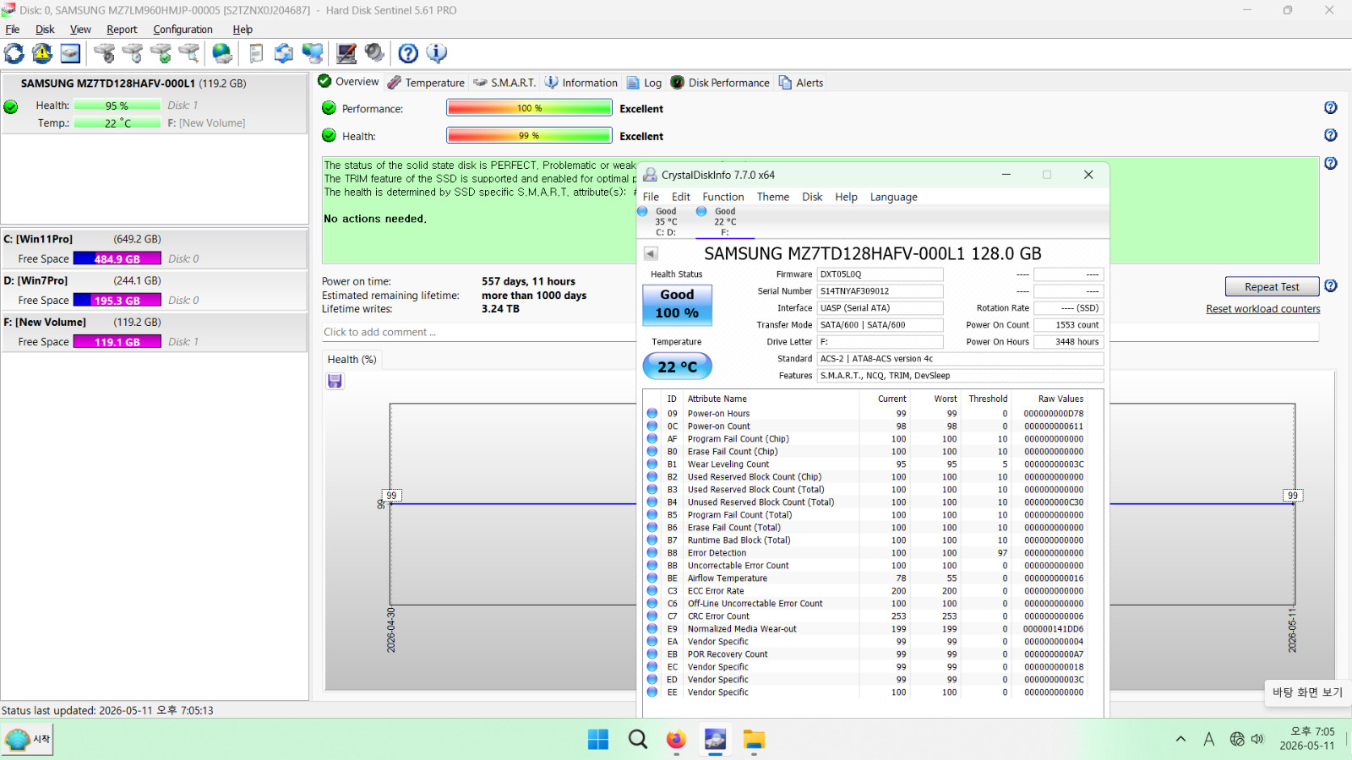Click the back arrow in CrystalDiskInfo
Viewport: 1352px width, 760px height.
coord(651,253)
